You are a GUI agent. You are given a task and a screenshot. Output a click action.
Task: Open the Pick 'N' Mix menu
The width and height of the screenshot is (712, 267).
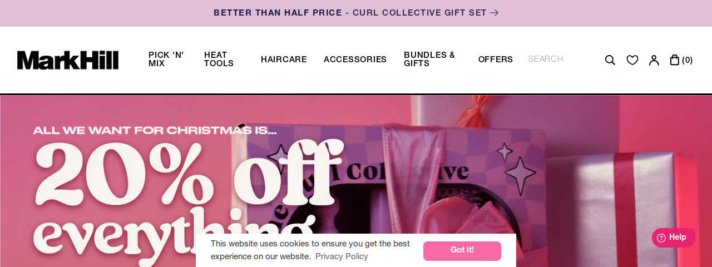(166, 60)
